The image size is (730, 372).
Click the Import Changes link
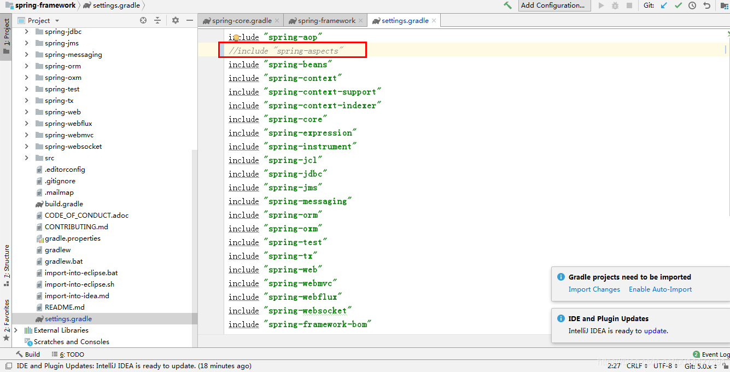coord(594,289)
